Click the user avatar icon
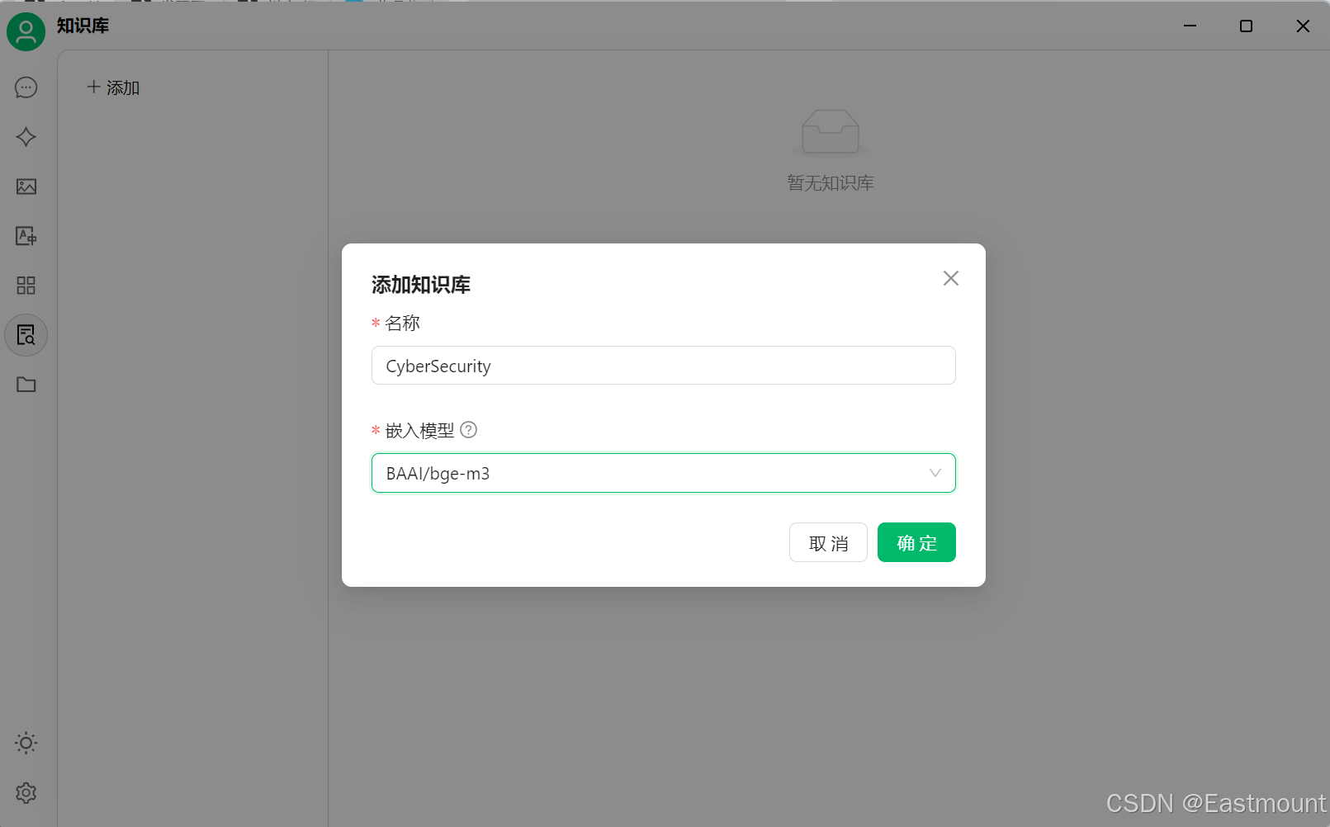Screen dimensions: 1330x827 click(x=26, y=31)
